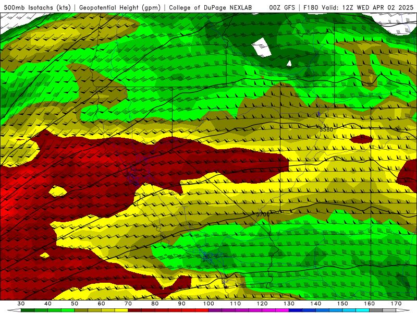Viewport: 417px width, 313px height.
Task: Click the '90' colorbar value label
Action: [182, 304]
